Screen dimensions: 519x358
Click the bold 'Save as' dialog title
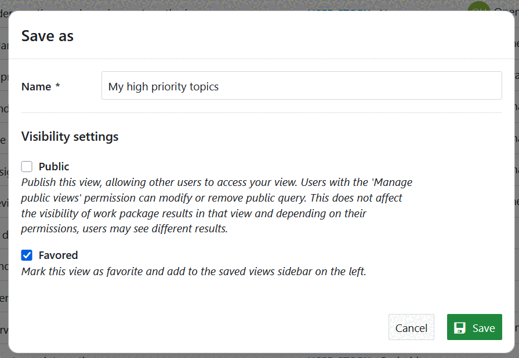47,36
